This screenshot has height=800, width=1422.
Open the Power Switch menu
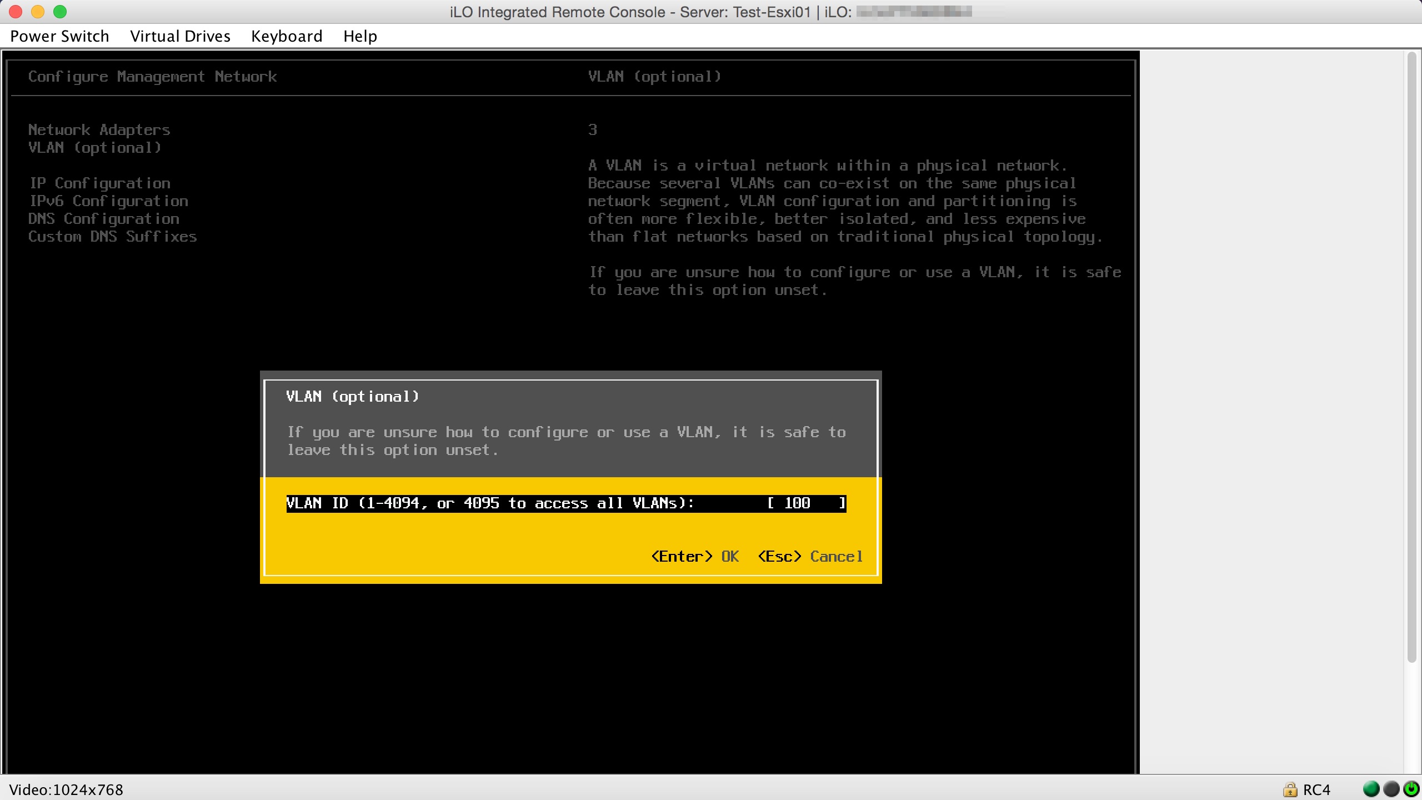coord(59,36)
